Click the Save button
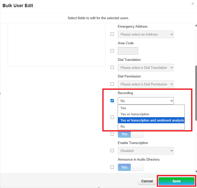197x188 pixels. pos(176,181)
